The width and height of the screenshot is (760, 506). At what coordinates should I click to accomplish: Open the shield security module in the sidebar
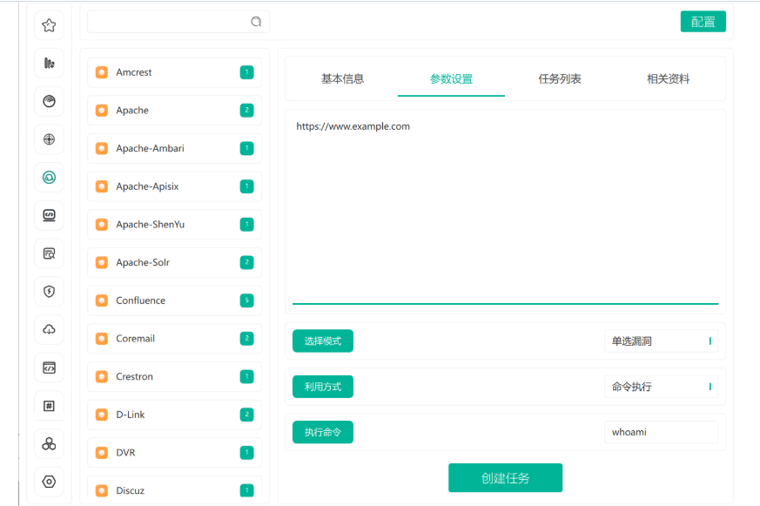pos(49,291)
